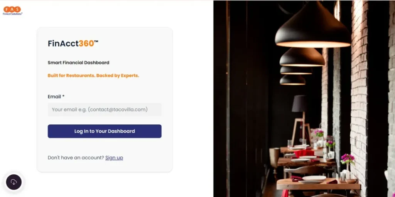Click the cloud download floating icon
This screenshot has width=395, height=197.
(14, 182)
